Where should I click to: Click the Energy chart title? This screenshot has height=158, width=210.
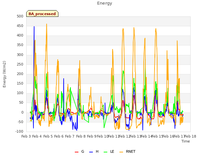click(x=105, y=3)
